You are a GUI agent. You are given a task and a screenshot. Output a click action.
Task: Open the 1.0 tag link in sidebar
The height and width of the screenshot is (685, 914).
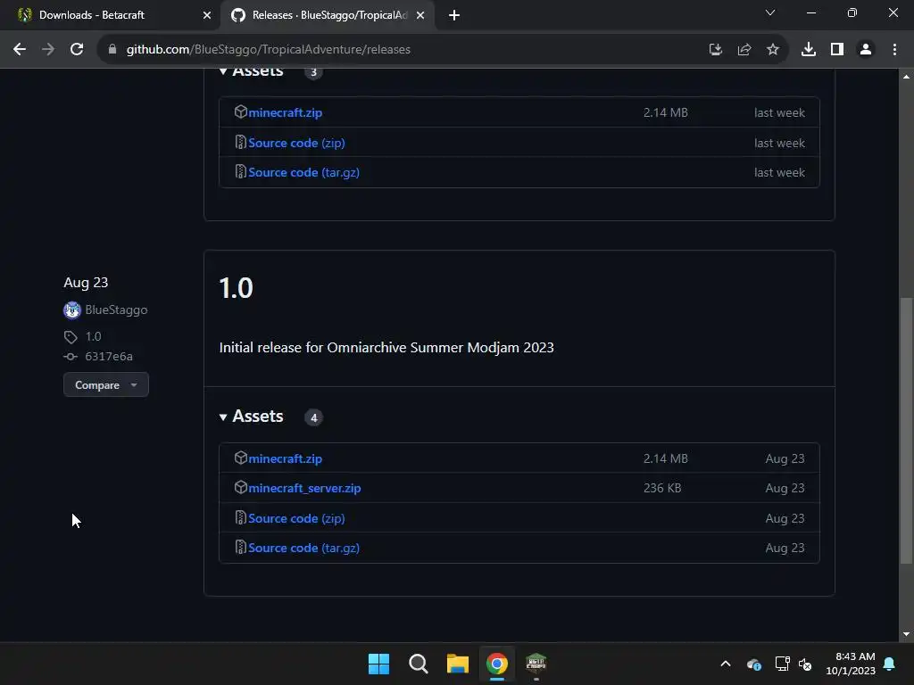tap(93, 336)
